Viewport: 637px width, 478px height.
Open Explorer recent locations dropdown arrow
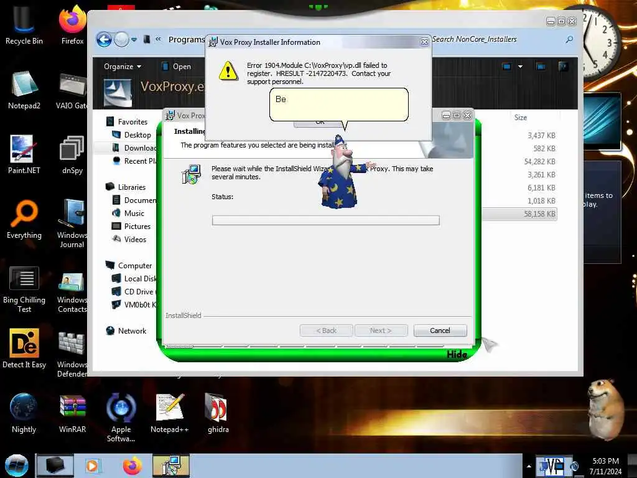134,39
